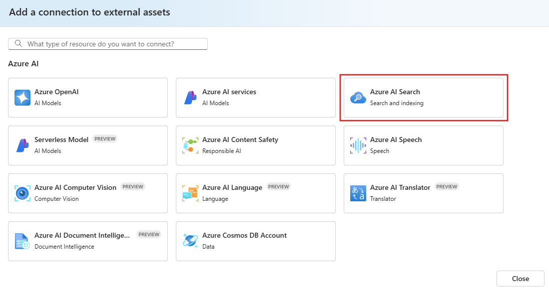549x292 pixels.
Task: Click the resource search input field
Action: tap(115, 43)
